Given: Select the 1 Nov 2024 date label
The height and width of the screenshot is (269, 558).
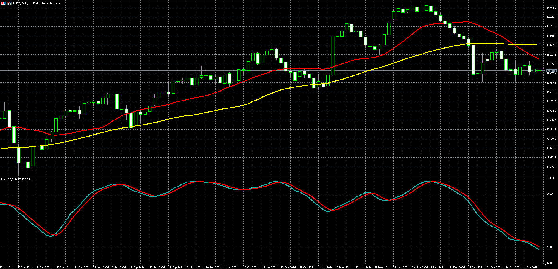Looking at the screenshot, I should [x=326, y=267].
